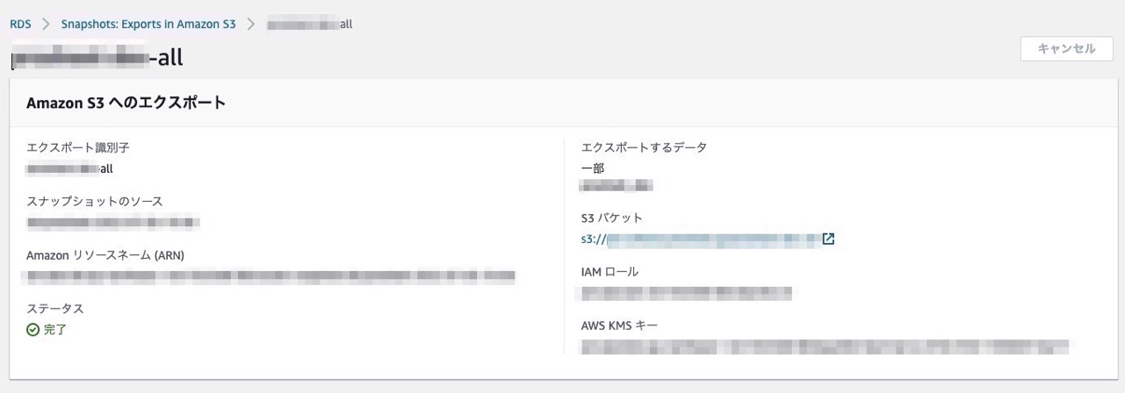Click the blurred IAM ロール value

(687, 293)
